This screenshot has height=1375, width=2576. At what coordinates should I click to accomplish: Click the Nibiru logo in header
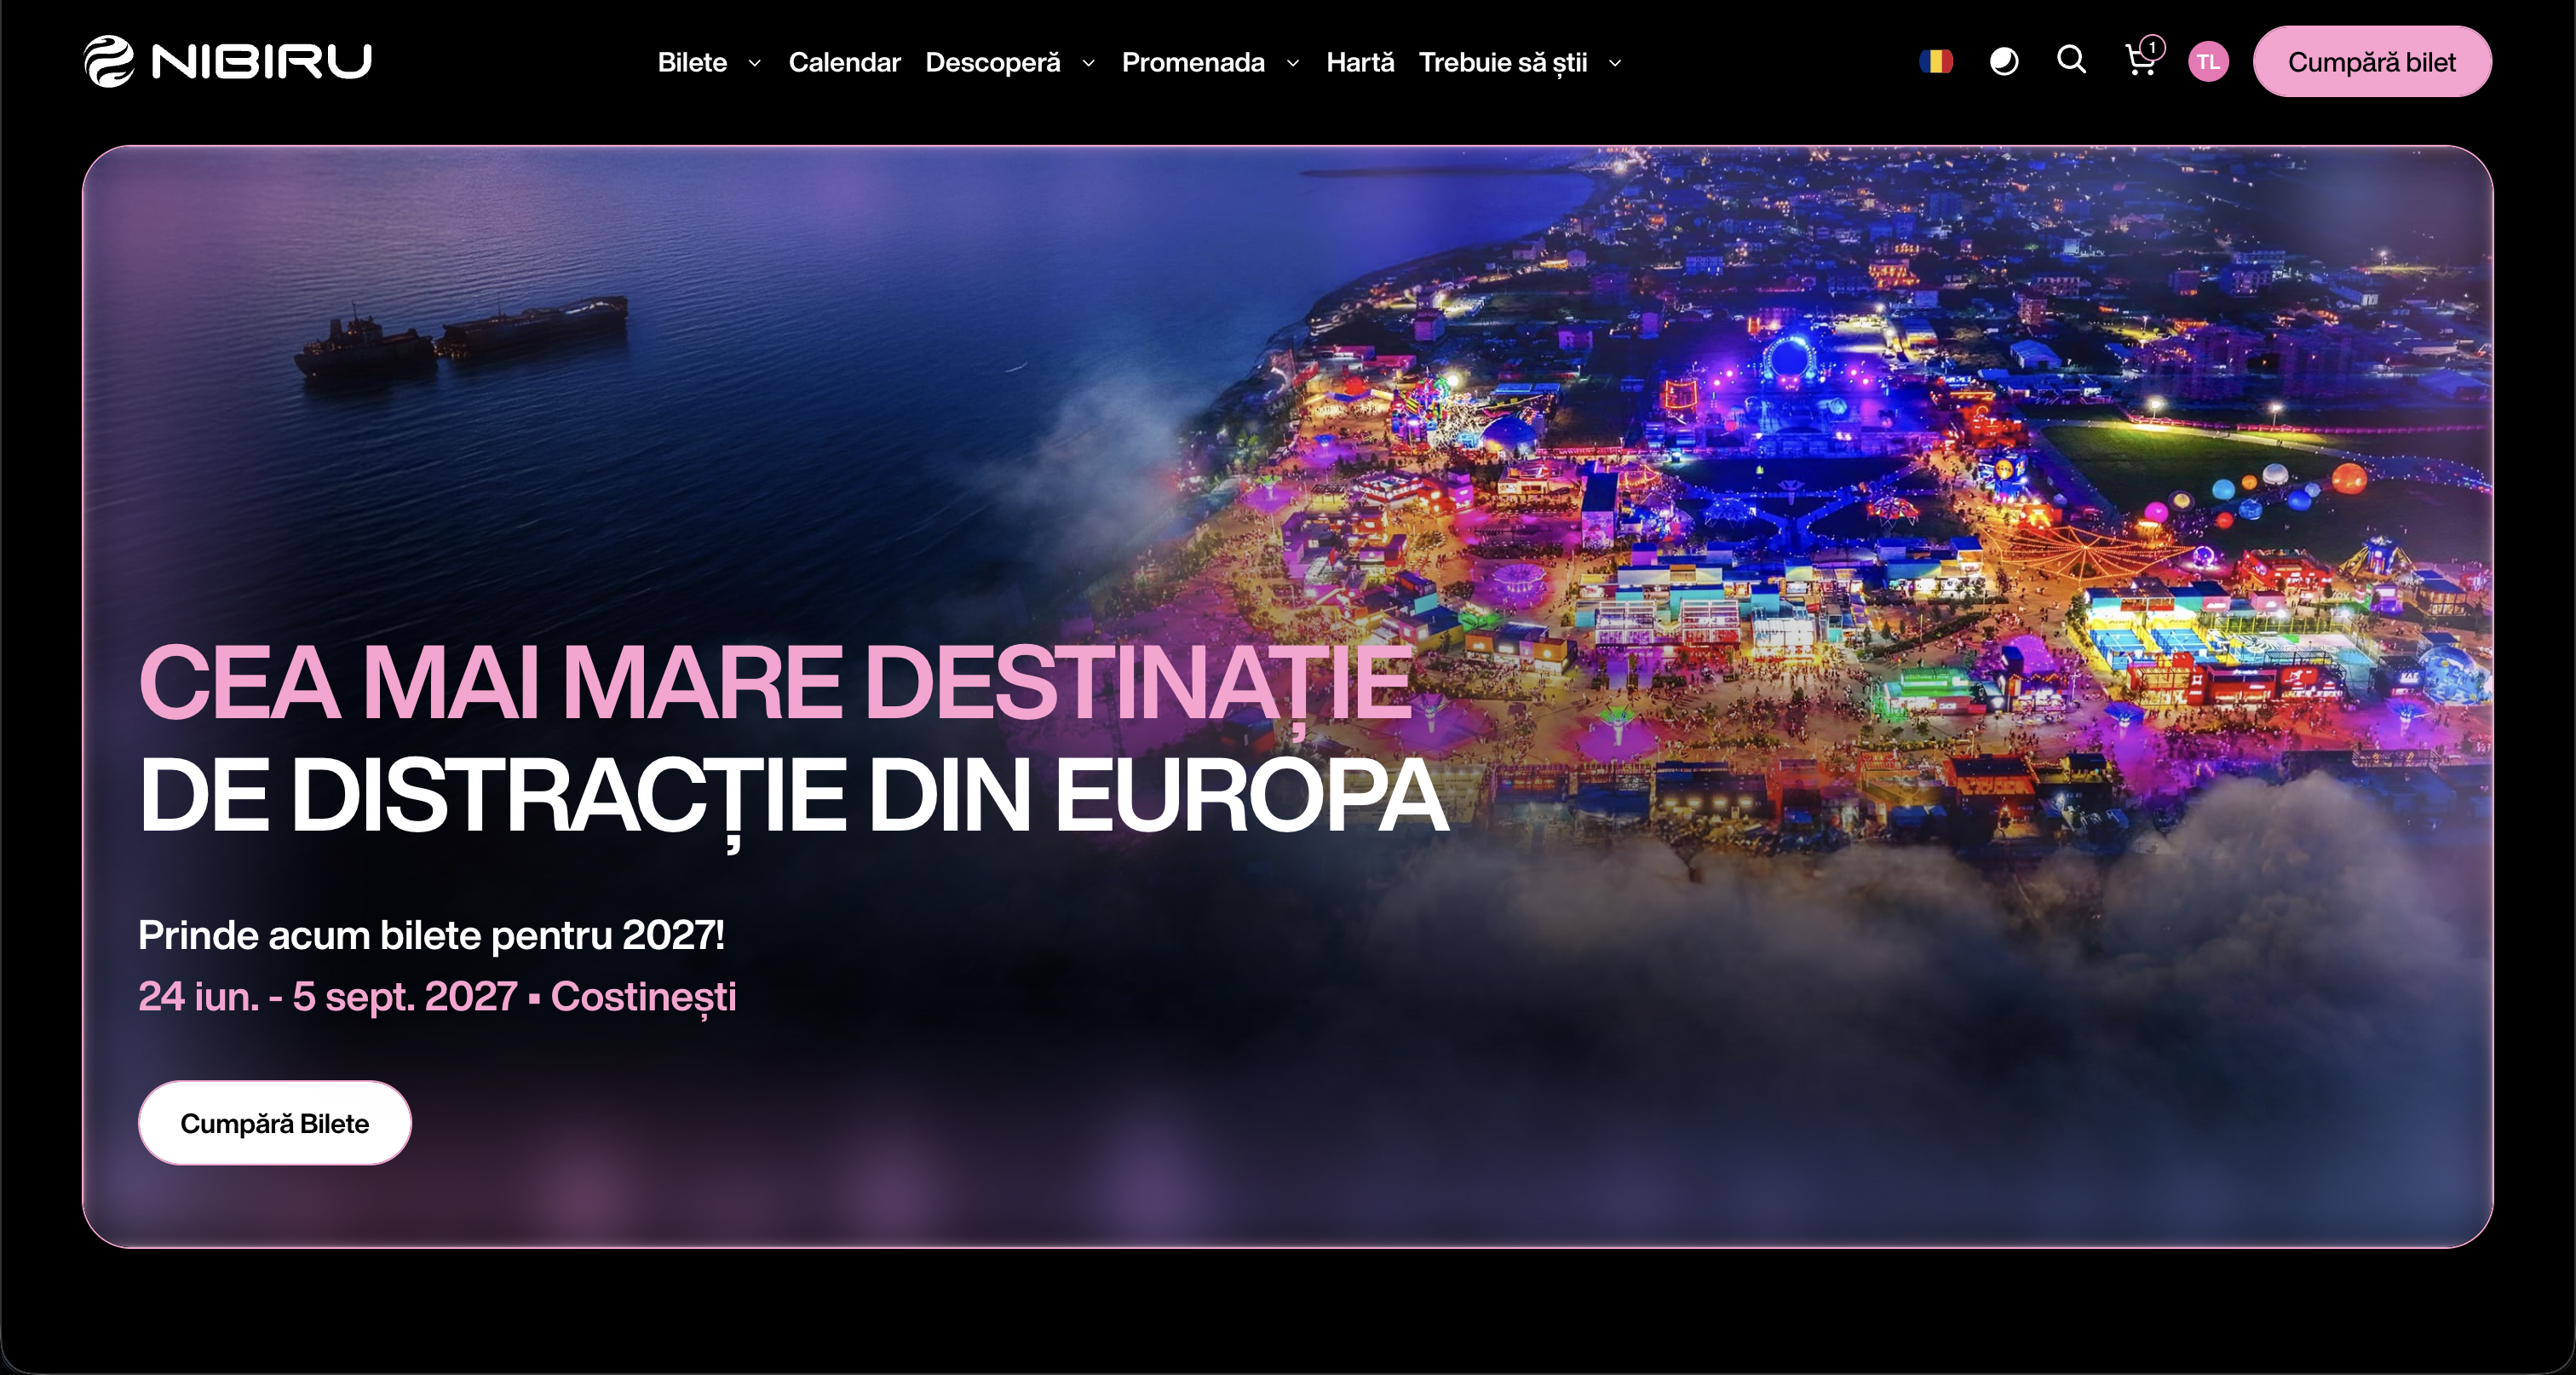228,61
